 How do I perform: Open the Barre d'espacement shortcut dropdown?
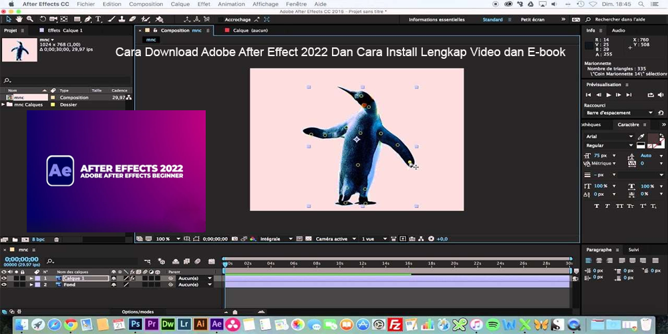(619, 113)
